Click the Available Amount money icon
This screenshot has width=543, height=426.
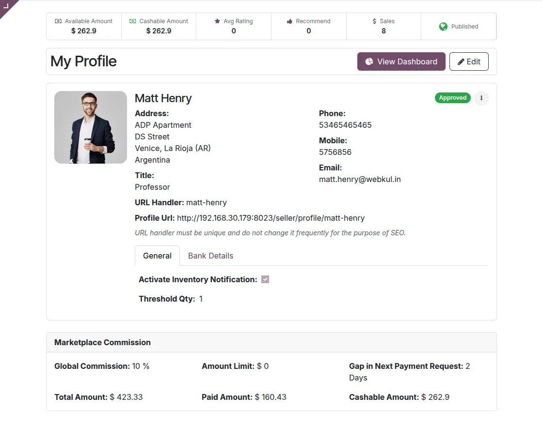58,21
